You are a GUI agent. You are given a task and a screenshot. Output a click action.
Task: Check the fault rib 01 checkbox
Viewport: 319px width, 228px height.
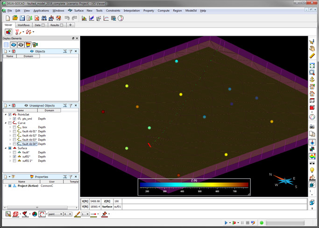[14, 131]
